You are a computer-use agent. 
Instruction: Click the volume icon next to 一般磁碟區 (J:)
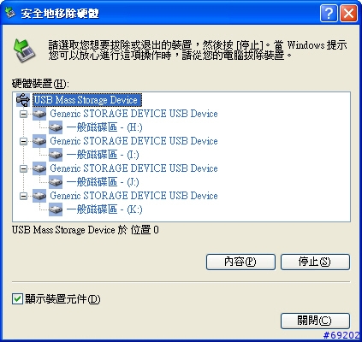[56, 182]
